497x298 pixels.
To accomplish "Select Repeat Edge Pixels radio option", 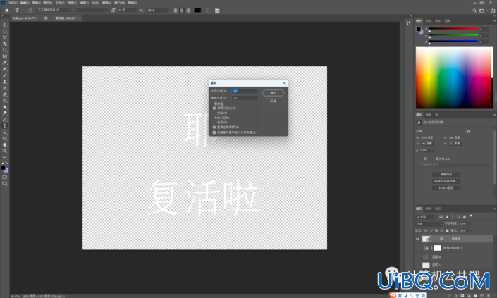I will [x=214, y=127].
